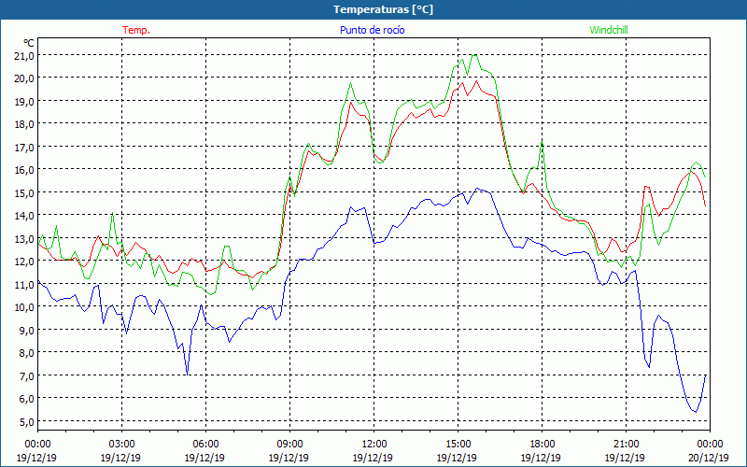The image size is (747, 467).
Task: Click the red 'Temp.' legend label
Action: 136,30
